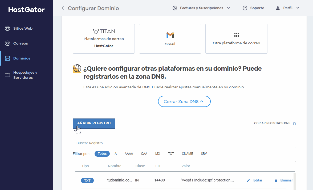Click the at-sign icon beside Correos
The width and height of the screenshot is (313, 190).
coord(7,43)
